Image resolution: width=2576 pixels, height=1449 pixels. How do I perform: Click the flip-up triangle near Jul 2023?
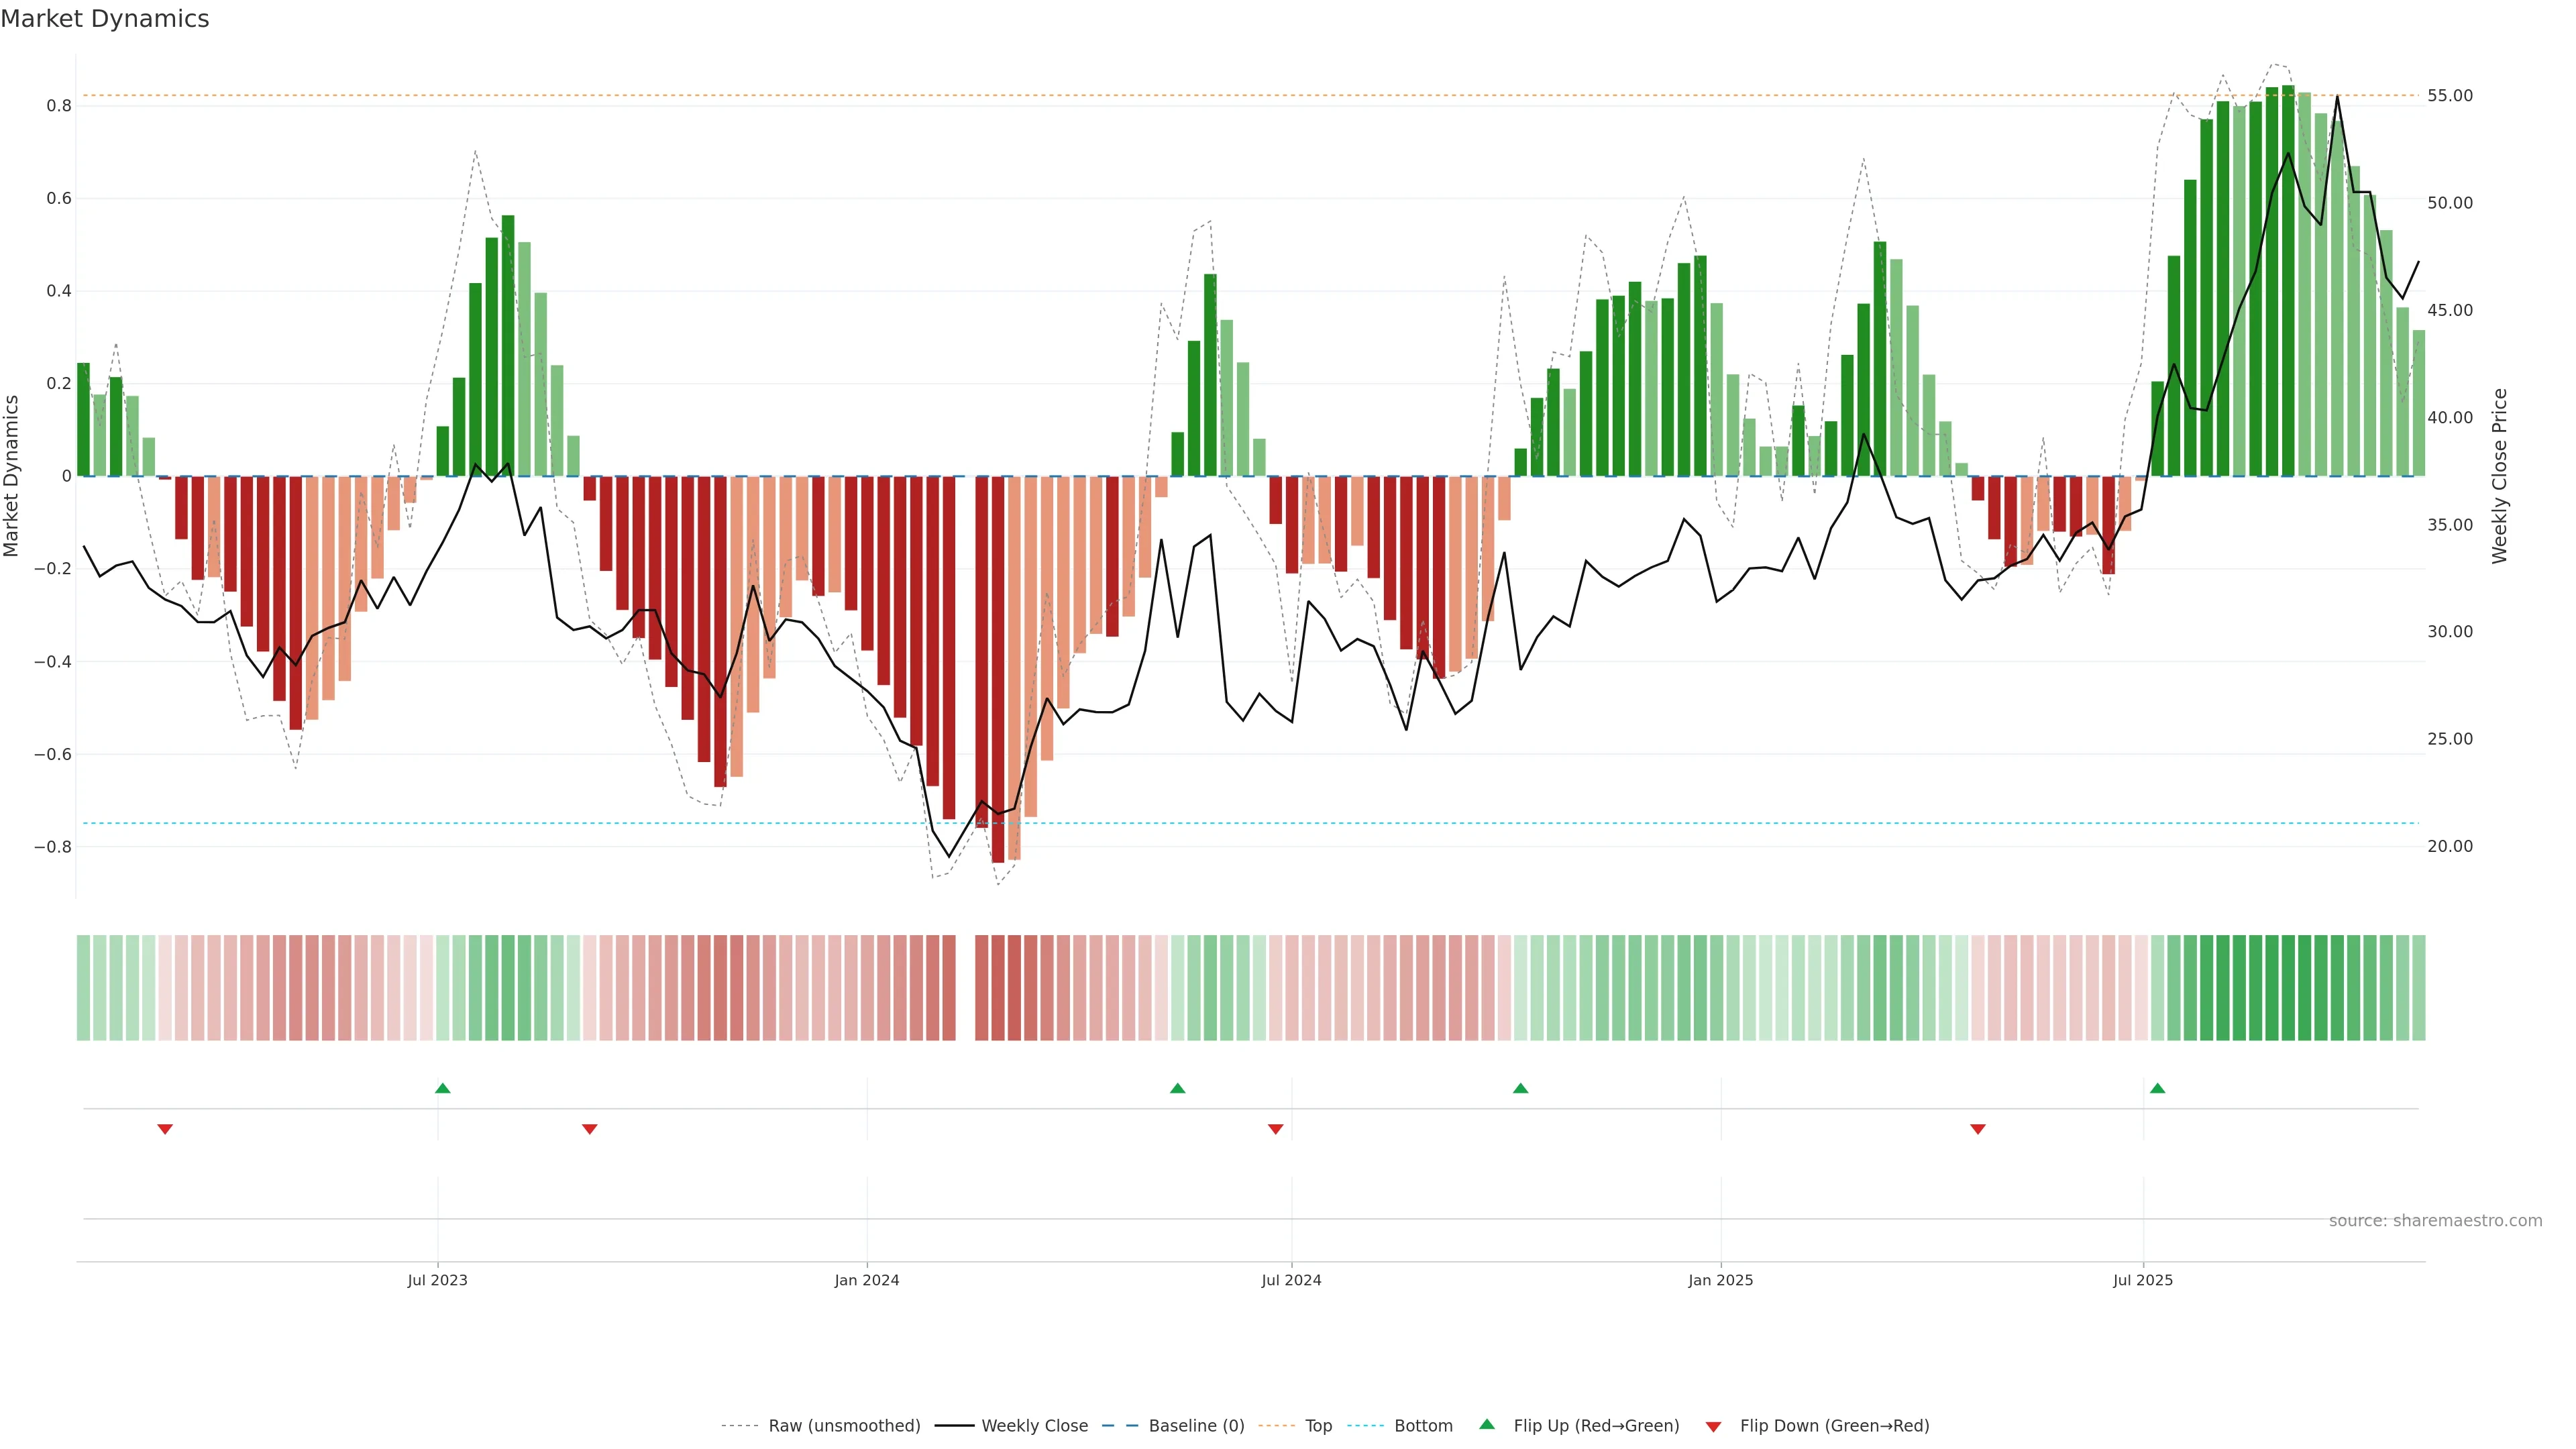pyautogui.click(x=443, y=1088)
